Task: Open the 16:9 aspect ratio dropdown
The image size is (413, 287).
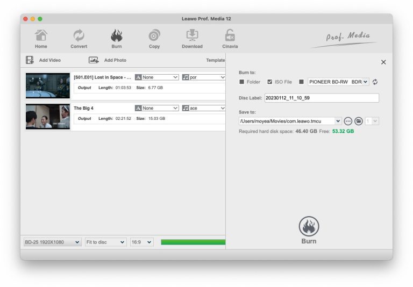Action: [x=142, y=242]
